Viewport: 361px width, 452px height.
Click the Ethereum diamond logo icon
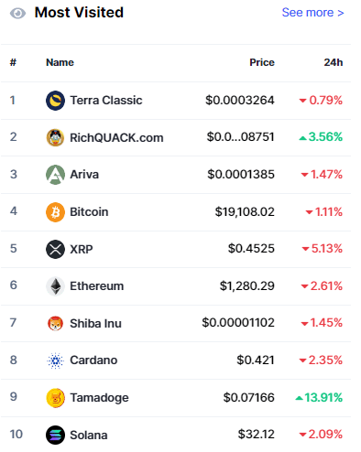click(55, 286)
